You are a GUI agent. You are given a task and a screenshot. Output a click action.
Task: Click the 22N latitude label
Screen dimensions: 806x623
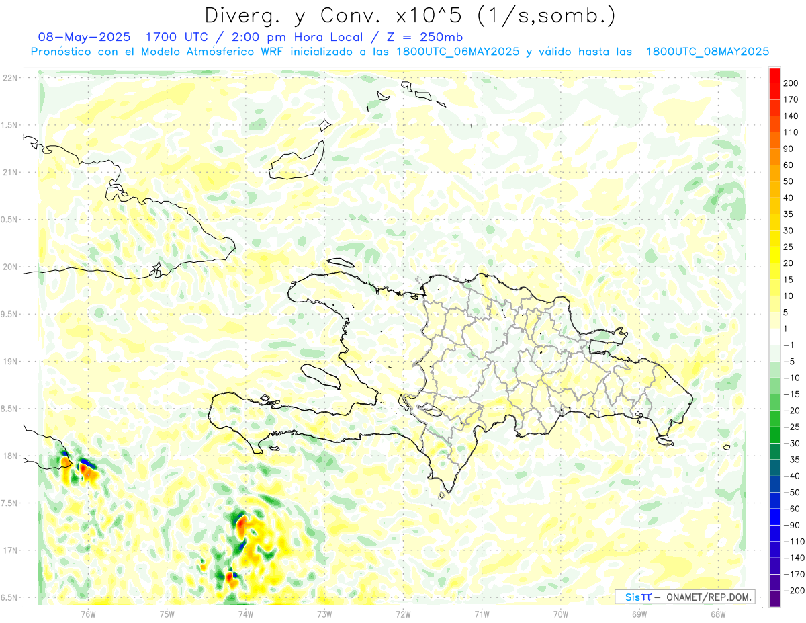click(x=10, y=77)
